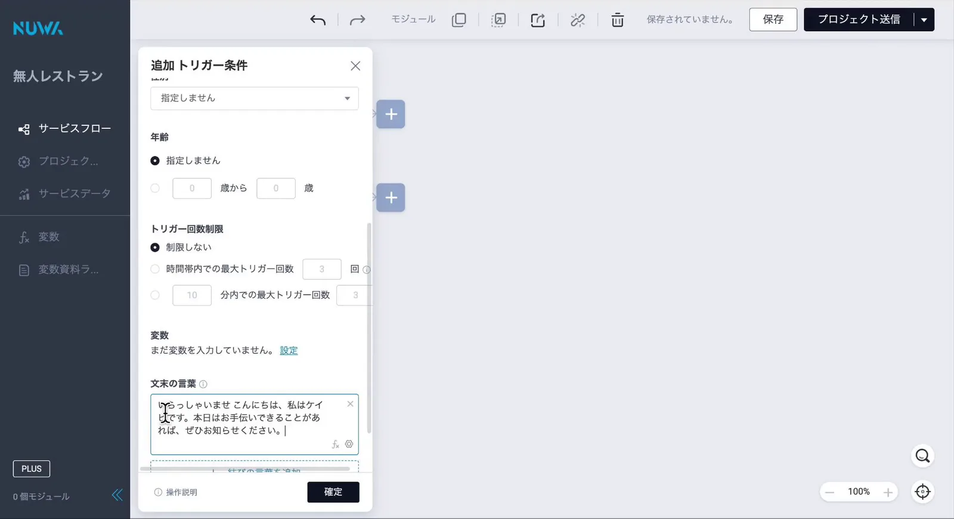Click the unlink connection icon

coord(577,20)
